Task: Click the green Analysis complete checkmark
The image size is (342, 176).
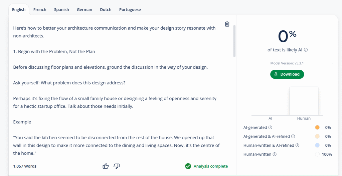Action: 188,166
